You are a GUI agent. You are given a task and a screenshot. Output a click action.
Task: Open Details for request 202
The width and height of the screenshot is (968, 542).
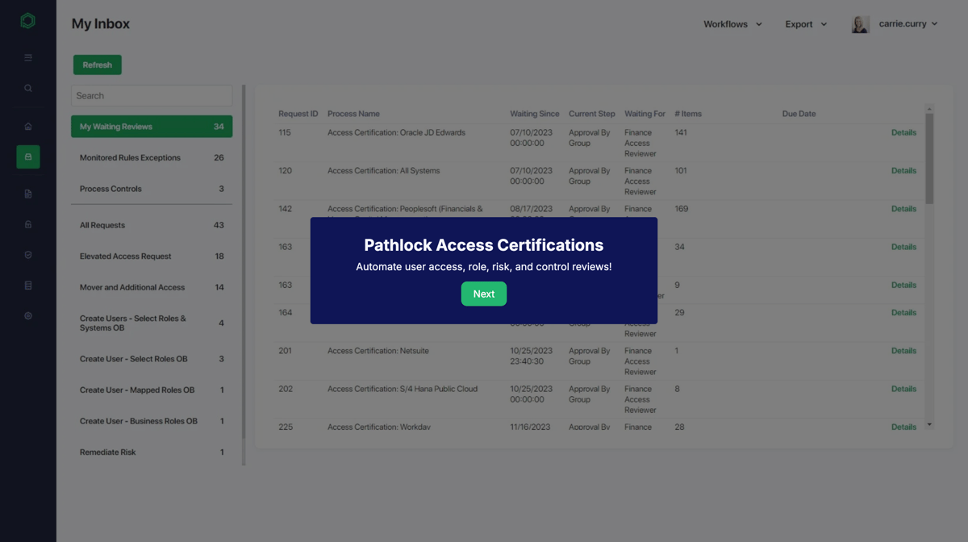(x=903, y=389)
